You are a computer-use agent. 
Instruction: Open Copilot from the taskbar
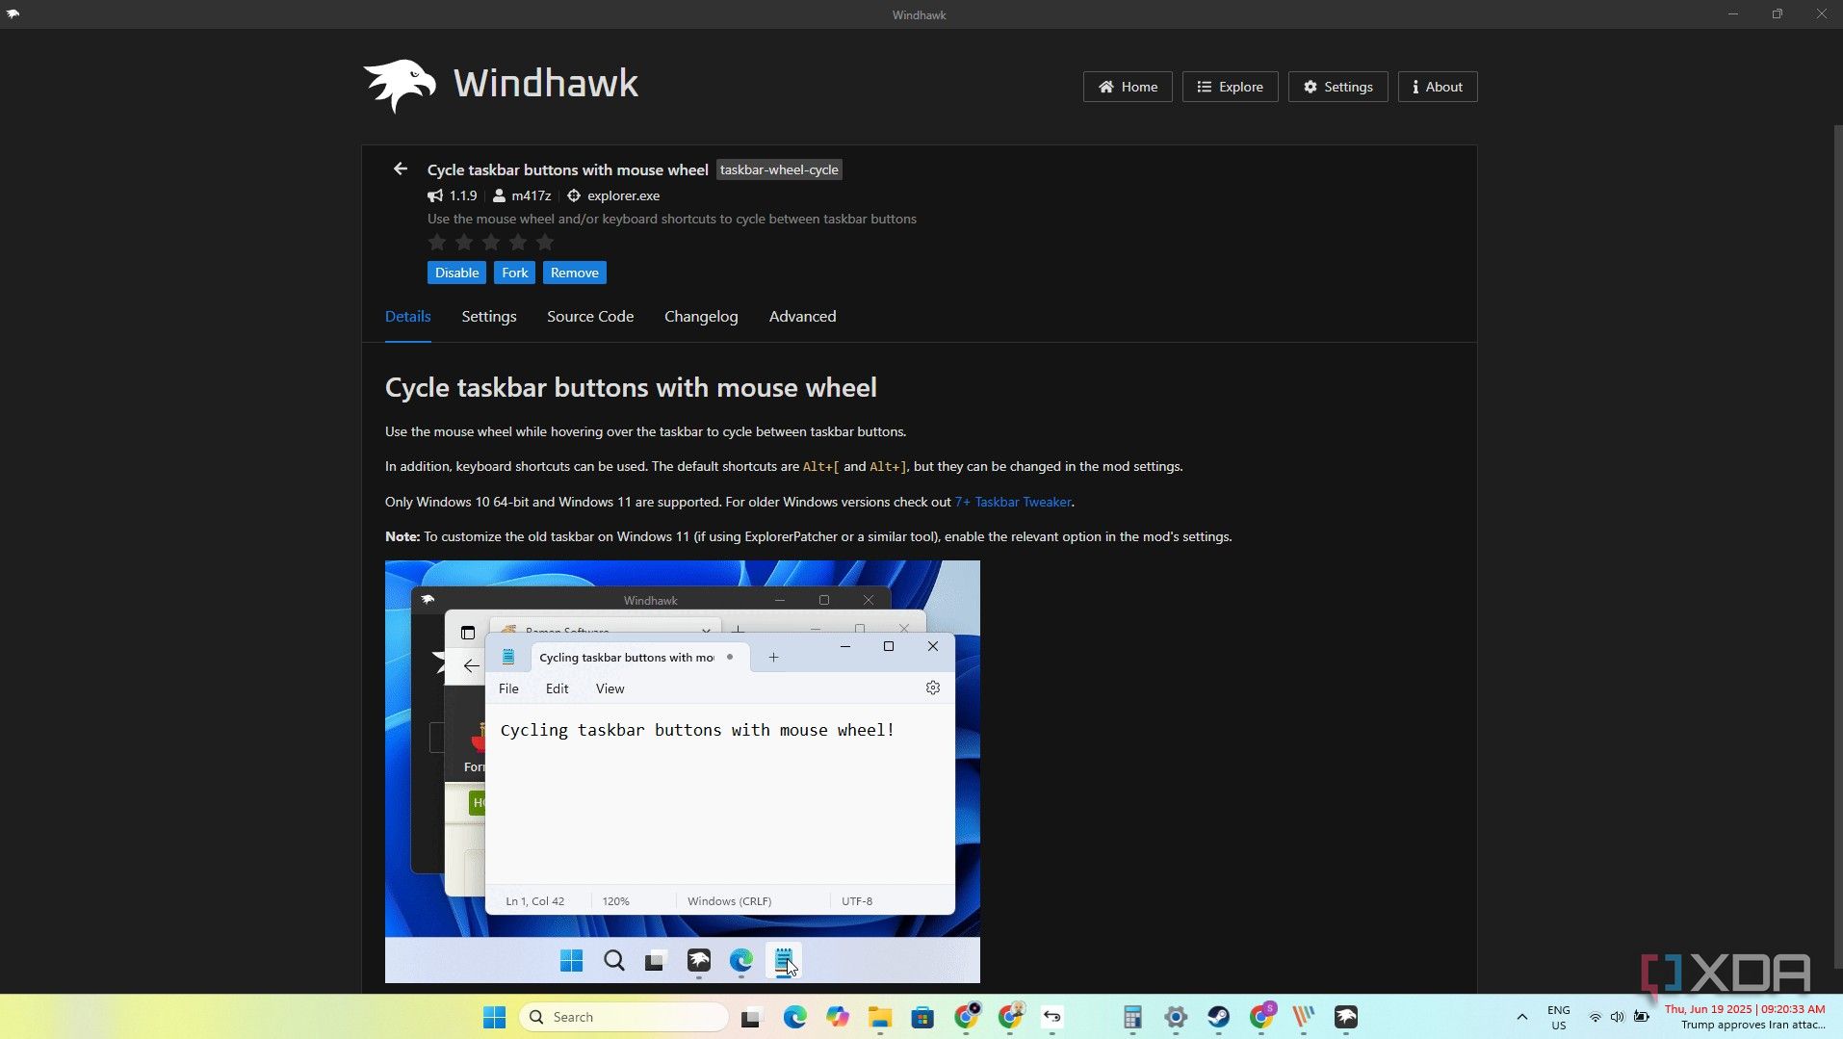[x=837, y=1017]
